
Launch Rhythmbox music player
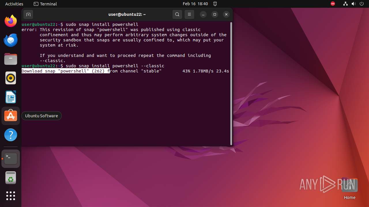point(11,78)
